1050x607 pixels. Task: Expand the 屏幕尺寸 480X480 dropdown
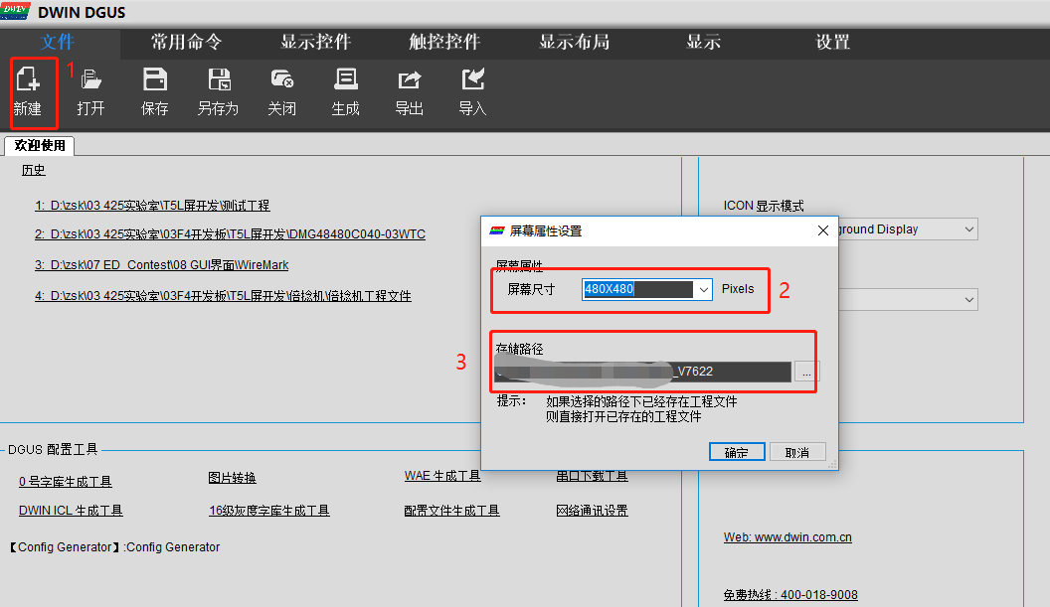tap(704, 290)
